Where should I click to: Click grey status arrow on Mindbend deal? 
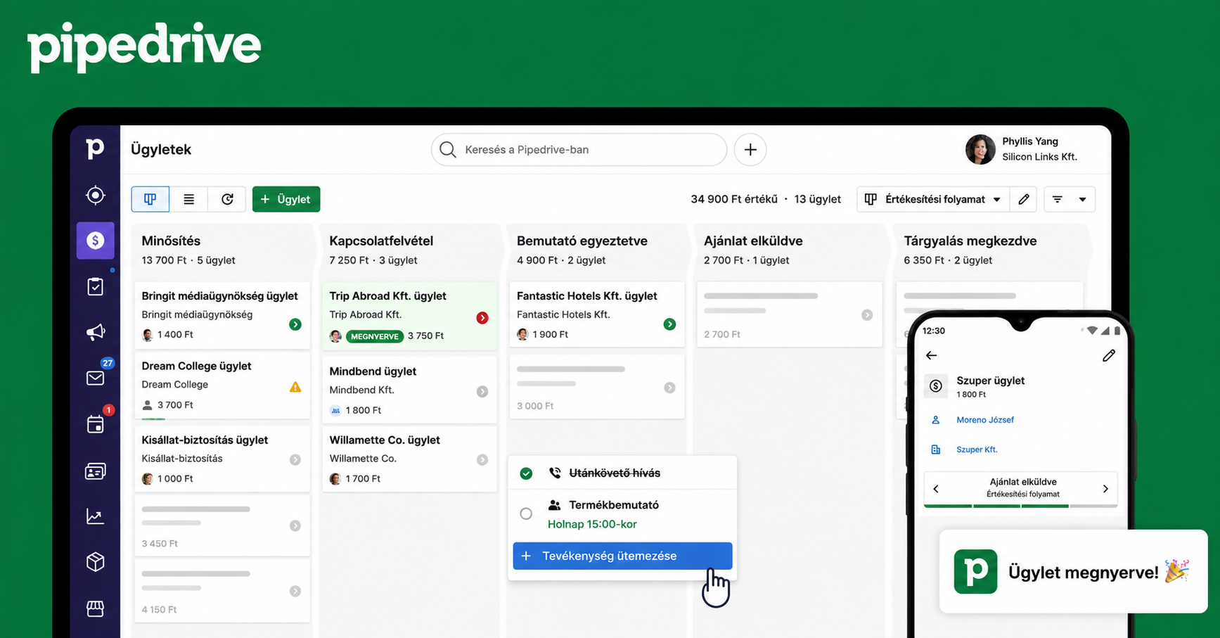(482, 392)
